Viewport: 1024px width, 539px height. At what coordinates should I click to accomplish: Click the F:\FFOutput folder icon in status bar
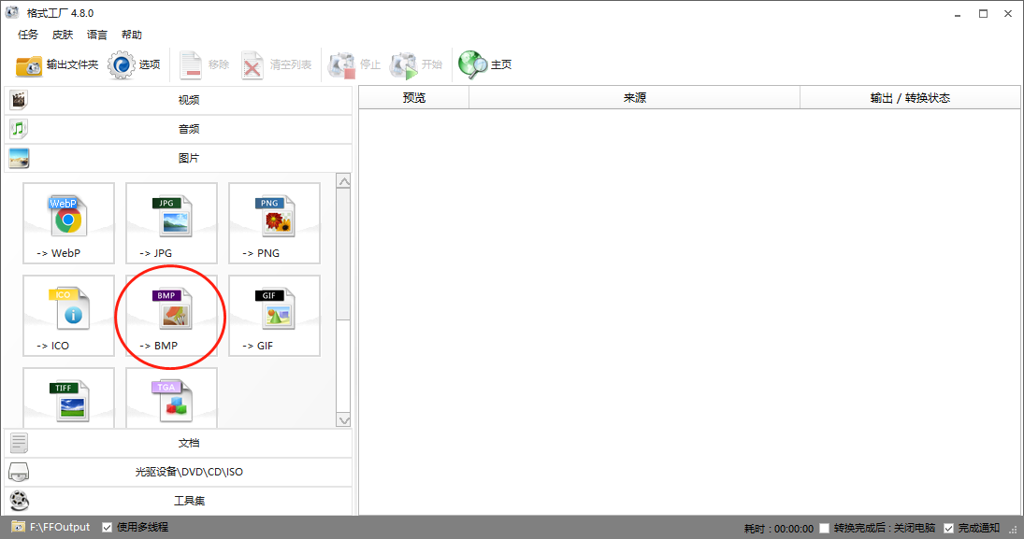coord(19,527)
